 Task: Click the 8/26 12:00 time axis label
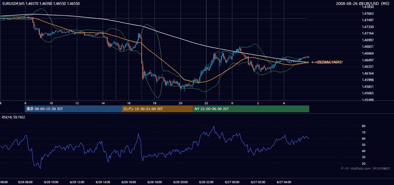(x=77, y=182)
